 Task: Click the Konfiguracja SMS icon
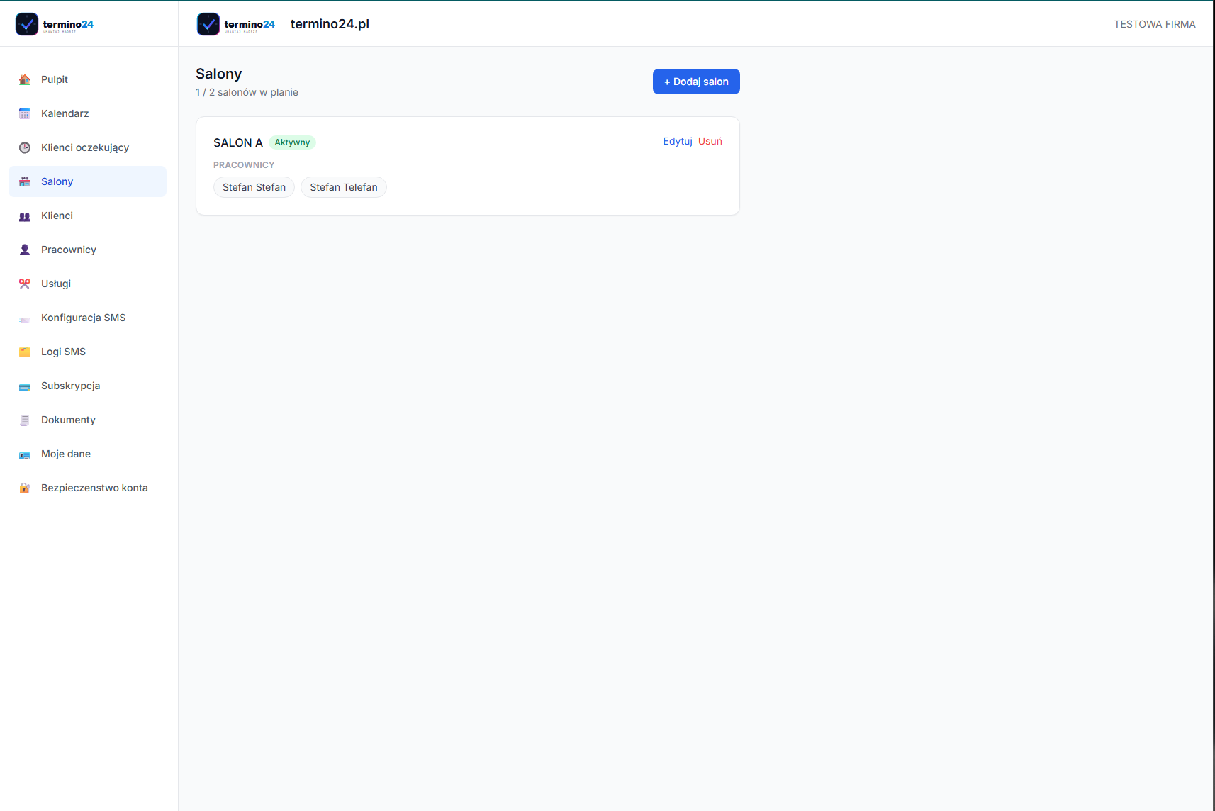point(25,319)
